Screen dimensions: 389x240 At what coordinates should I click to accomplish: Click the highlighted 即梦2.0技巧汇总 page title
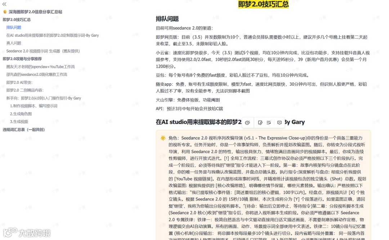pyautogui.click(x=263, y=4)
